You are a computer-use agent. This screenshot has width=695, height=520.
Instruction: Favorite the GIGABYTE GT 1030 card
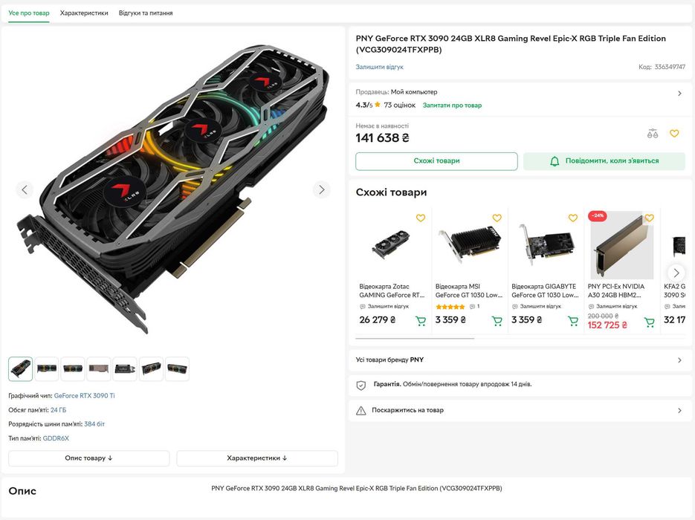point(573,218)
